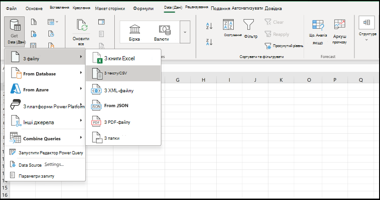This screenshot has height=200, width=380.
Task: Open З платформи Power Platform submenu
Action: click(x=45, y=105)
